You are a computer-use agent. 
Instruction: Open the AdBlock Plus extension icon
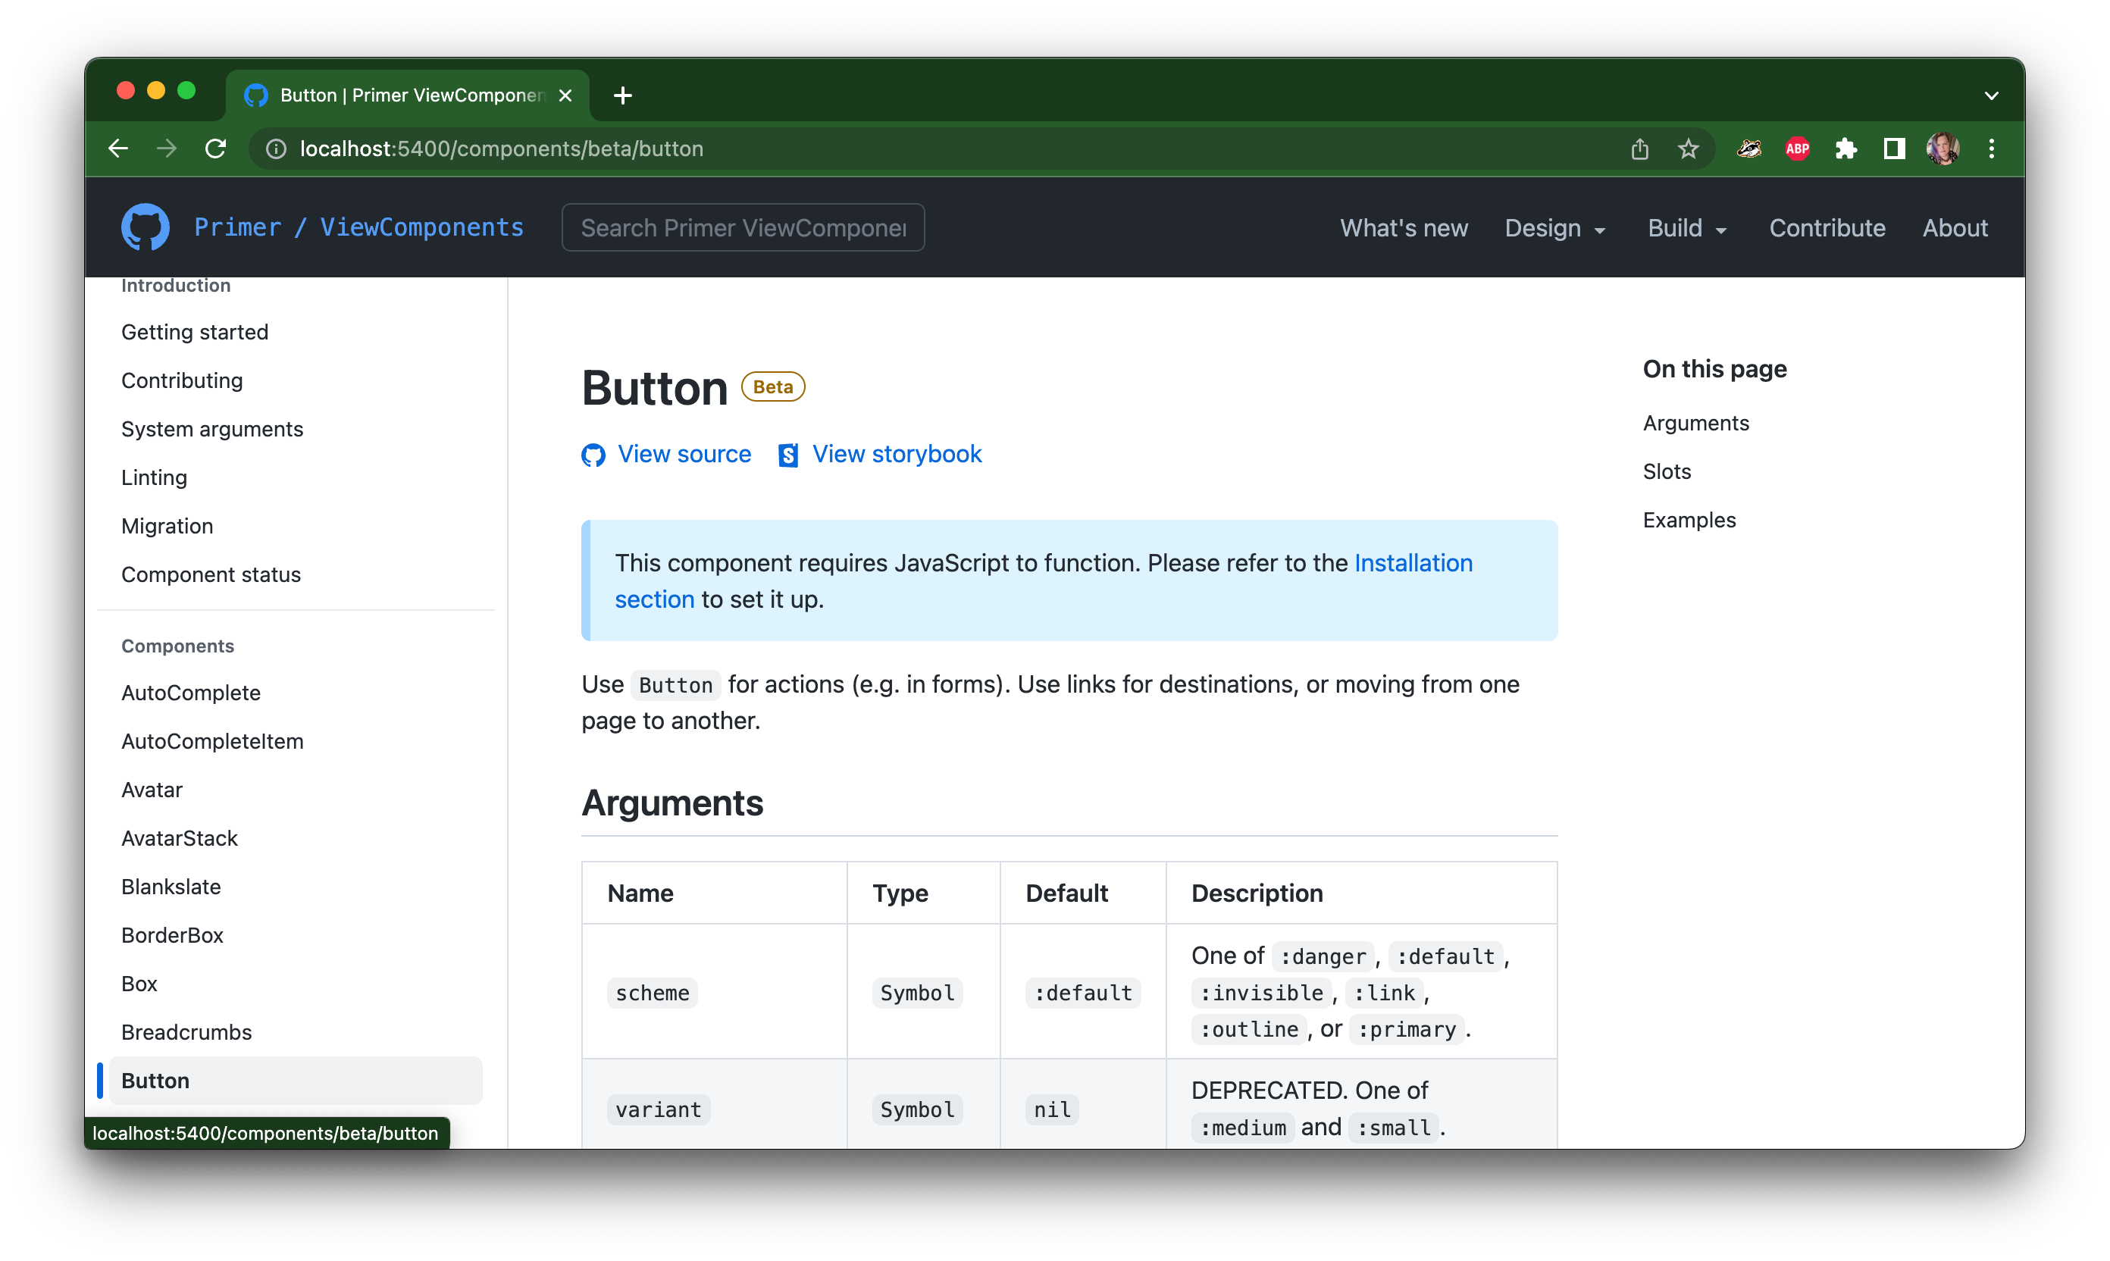[1796, 149]
